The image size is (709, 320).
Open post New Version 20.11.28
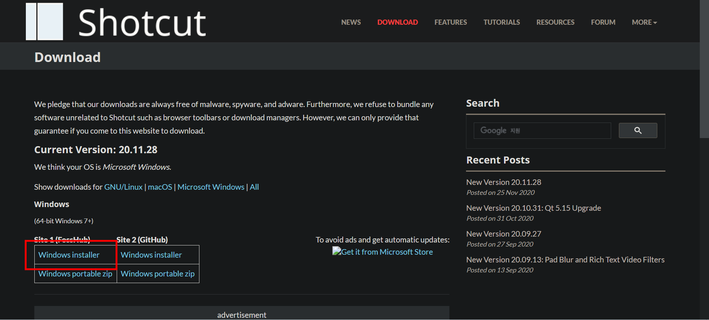[x=504, y=182]
